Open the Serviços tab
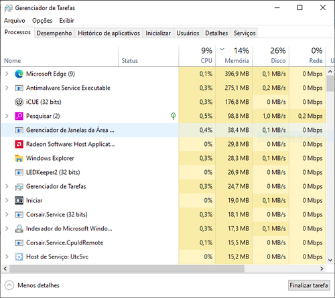Image resolution: width=335 pixels, height=298 pixels. (x=245, y=33)
